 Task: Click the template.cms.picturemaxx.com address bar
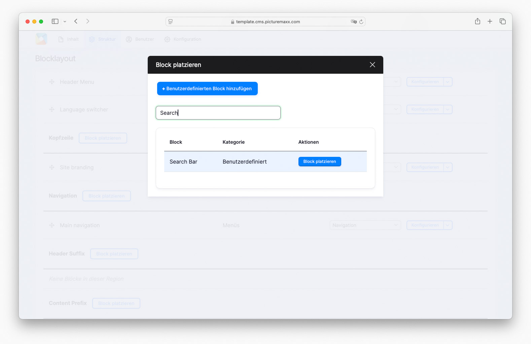265,22
